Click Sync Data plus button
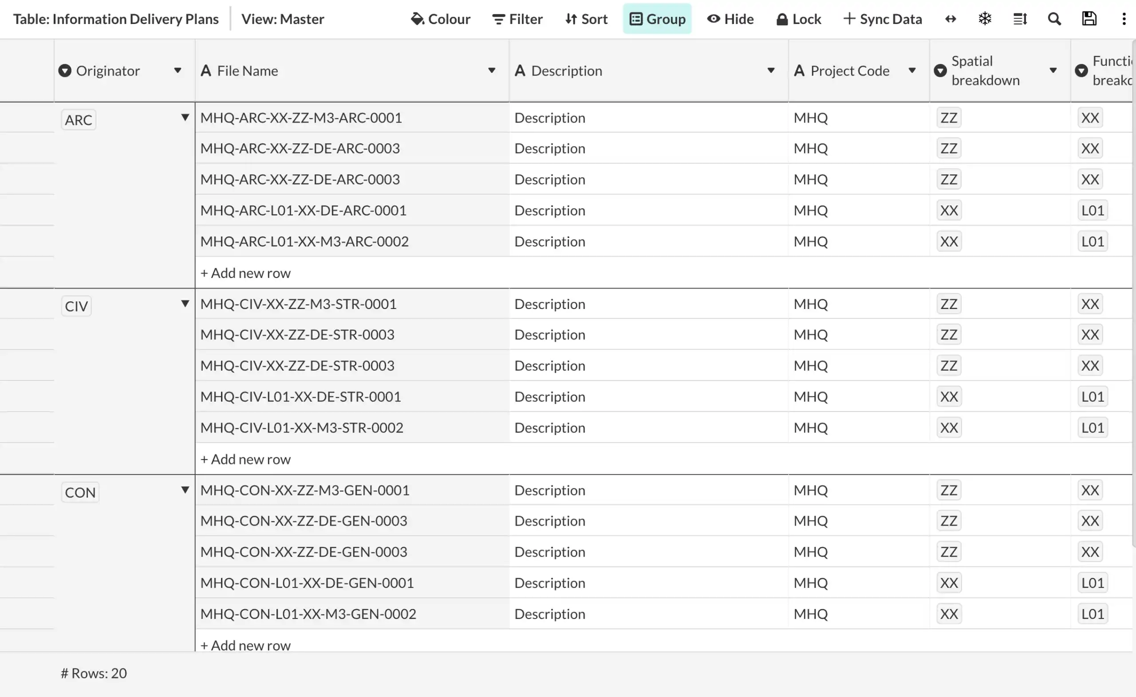 (883, 19)
